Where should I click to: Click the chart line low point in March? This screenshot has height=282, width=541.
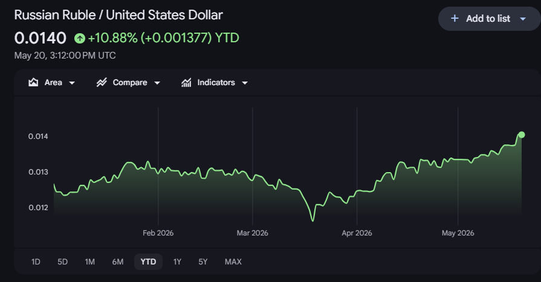click(x=313, y=220)
